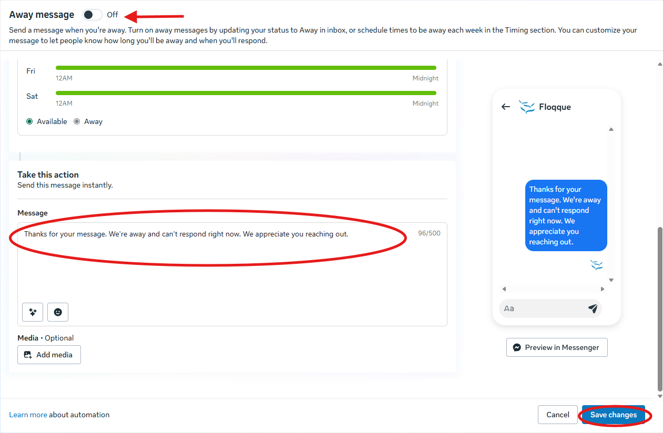Open the emoji picker in message box
The width and height of the screenshot is (663, 433).
tap(58, 312)
